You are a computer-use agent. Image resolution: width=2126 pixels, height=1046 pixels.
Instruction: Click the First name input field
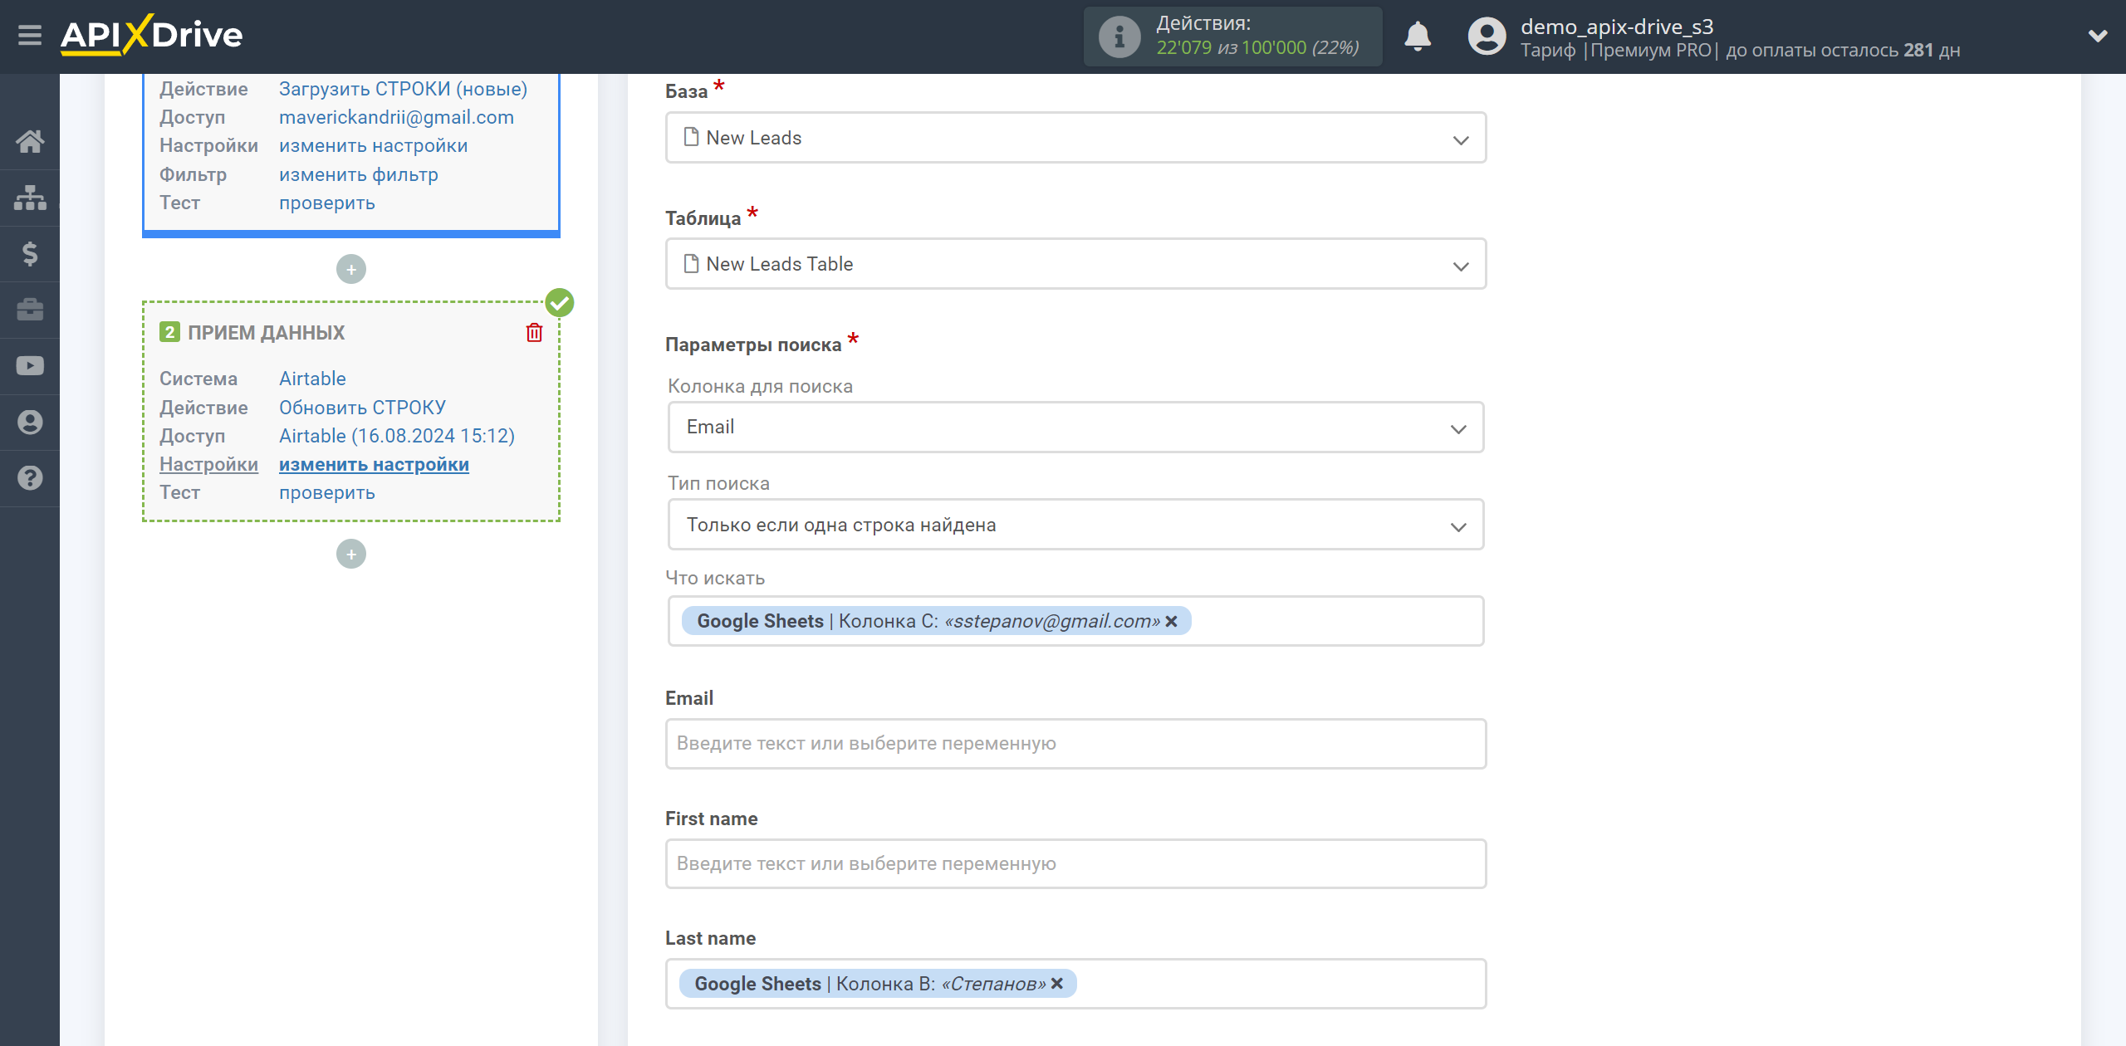(1075, 864)
